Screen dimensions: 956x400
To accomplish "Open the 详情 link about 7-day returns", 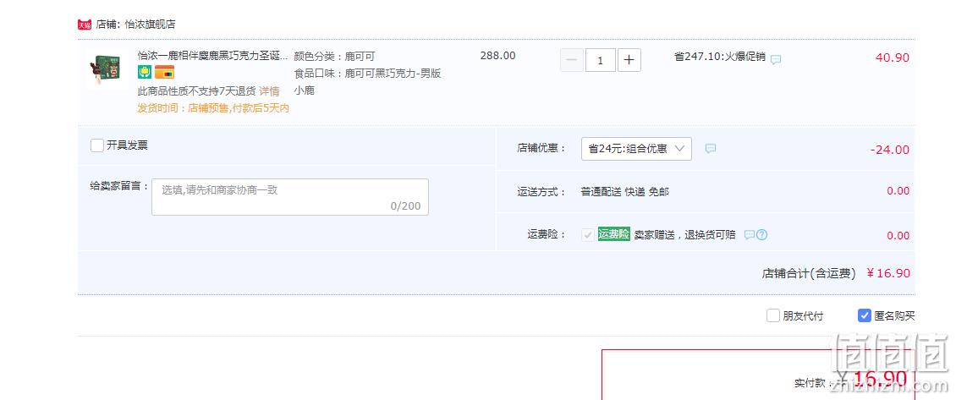I will 269,90.
